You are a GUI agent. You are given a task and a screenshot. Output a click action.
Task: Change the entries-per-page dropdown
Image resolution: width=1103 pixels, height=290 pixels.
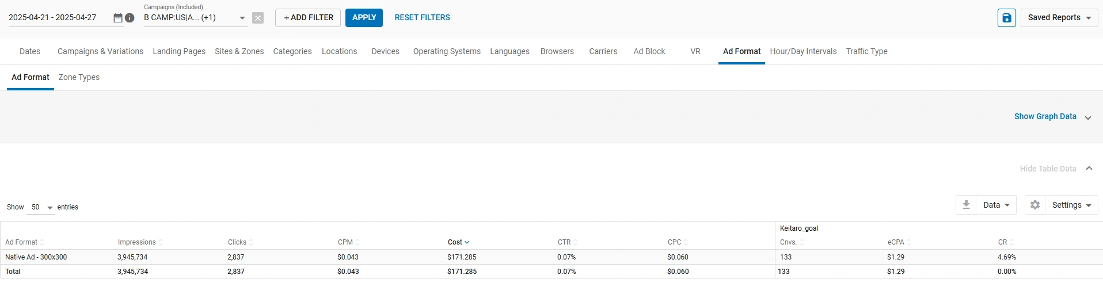41,207
